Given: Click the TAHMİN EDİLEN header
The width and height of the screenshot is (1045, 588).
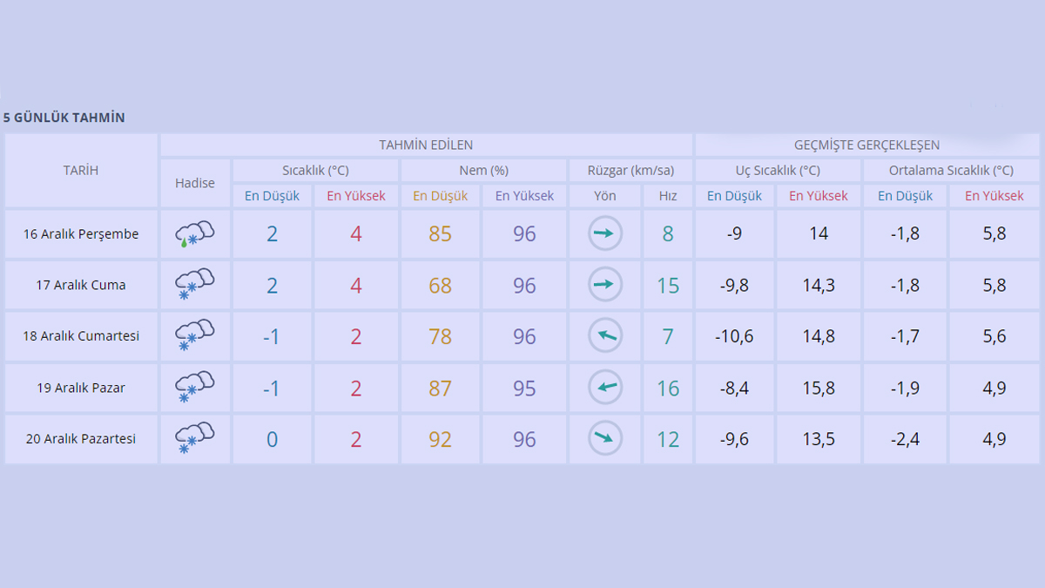Looking at the screenshot, I should (426, 145).
